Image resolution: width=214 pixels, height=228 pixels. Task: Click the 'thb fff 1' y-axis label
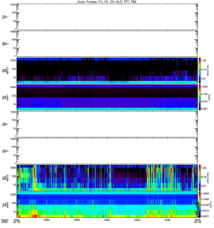5,17
